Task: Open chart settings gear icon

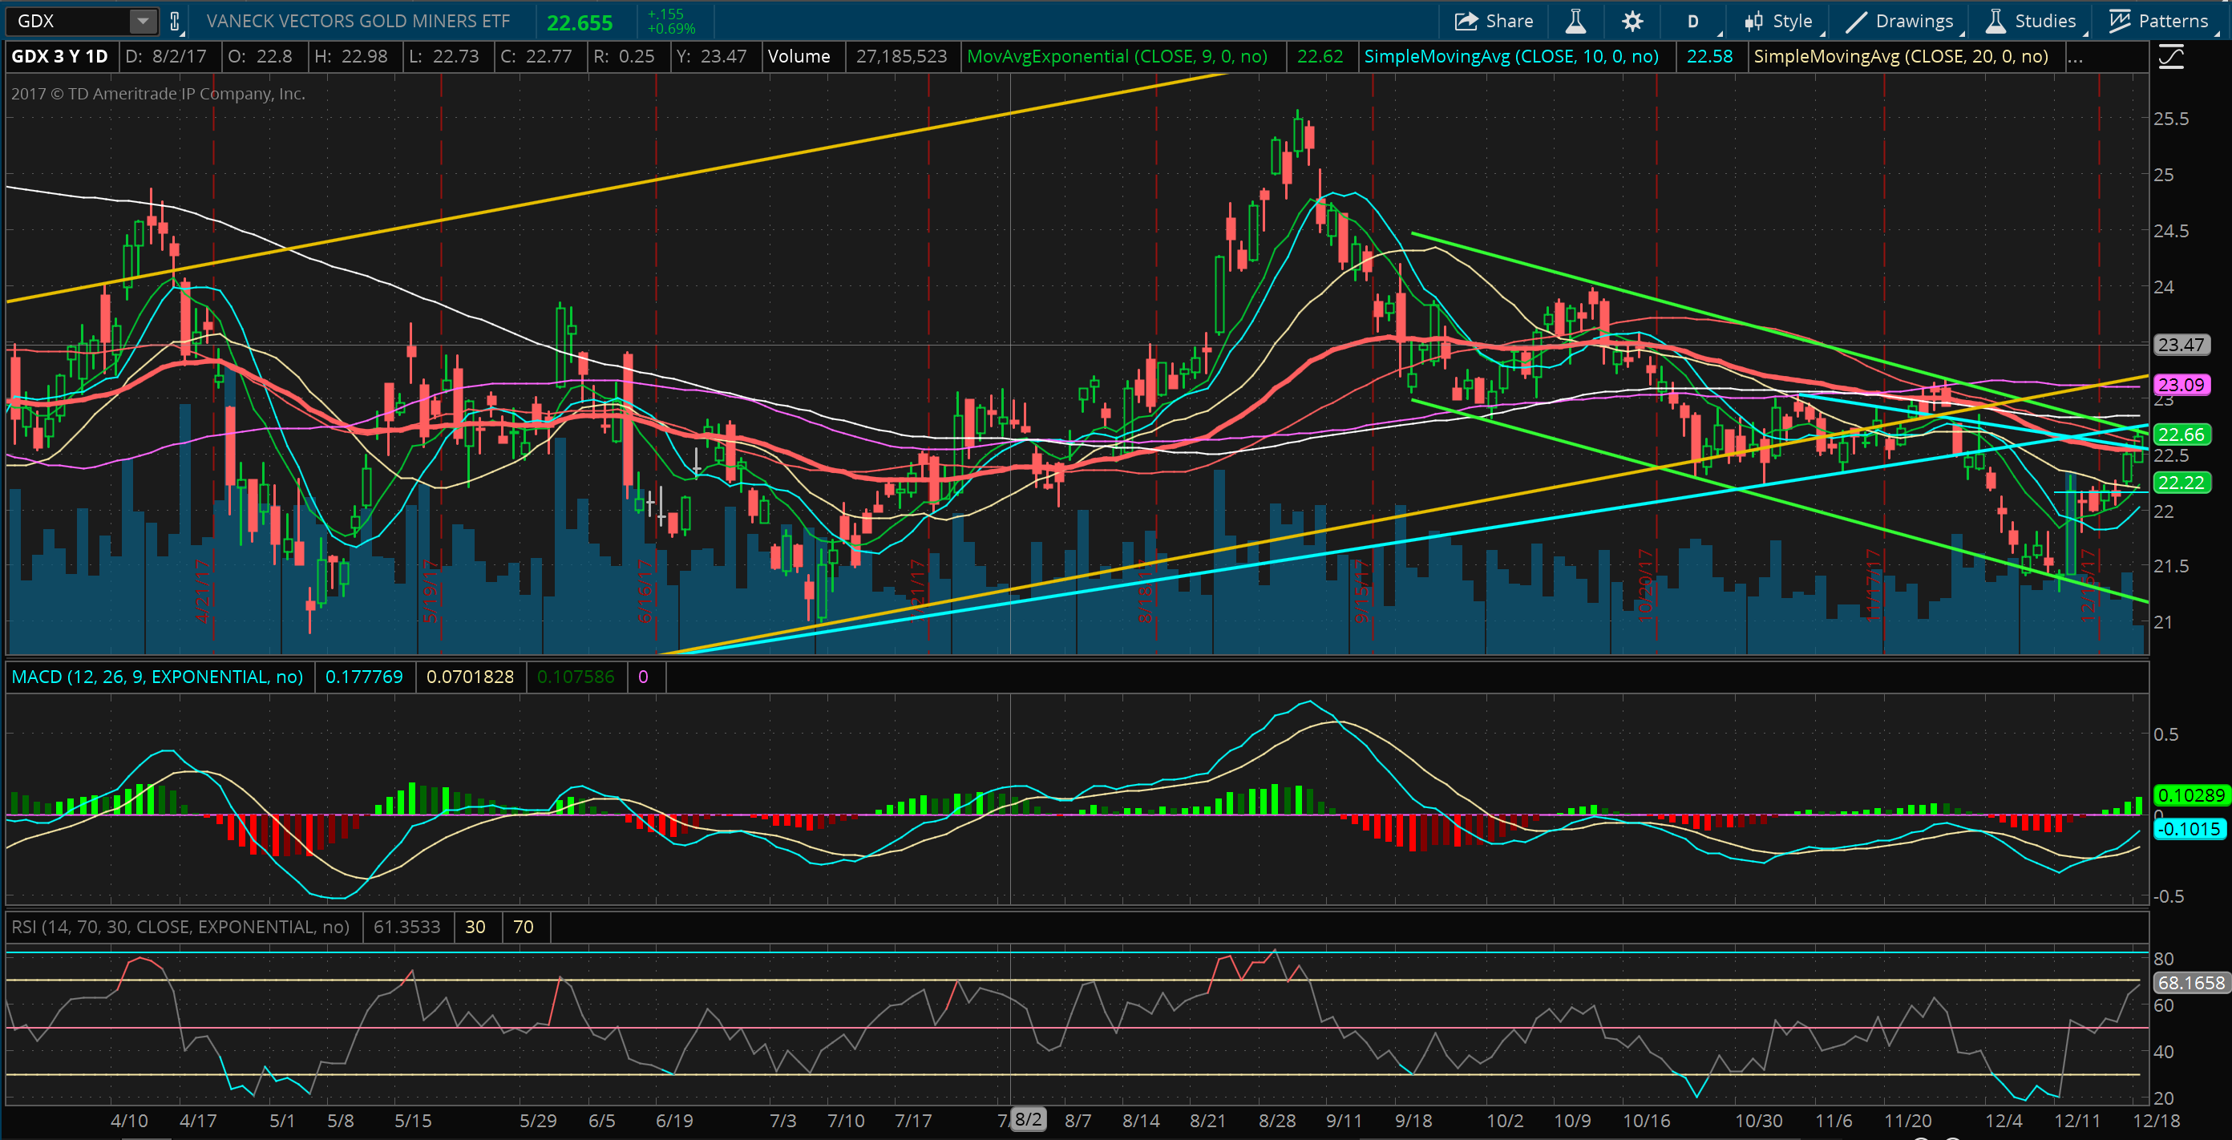Action: [1632, 21]
